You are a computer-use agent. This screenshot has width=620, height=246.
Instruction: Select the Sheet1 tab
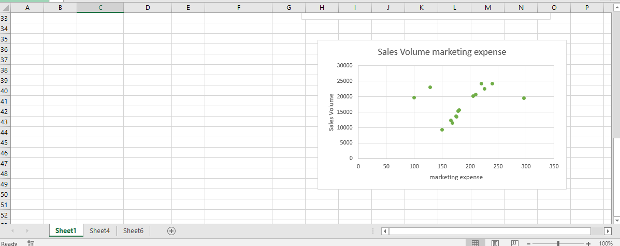point(66,231)
